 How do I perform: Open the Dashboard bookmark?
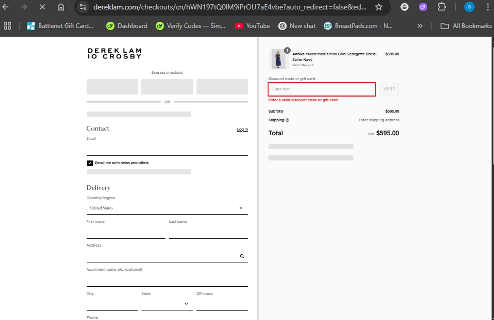click(127, 26)
